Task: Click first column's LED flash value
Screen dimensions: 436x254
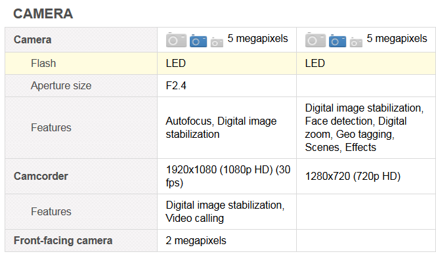Action: click(x=176, y=64)
